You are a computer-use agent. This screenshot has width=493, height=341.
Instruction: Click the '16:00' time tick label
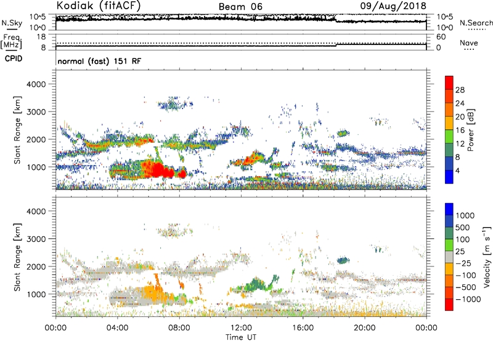coord(303,328)
